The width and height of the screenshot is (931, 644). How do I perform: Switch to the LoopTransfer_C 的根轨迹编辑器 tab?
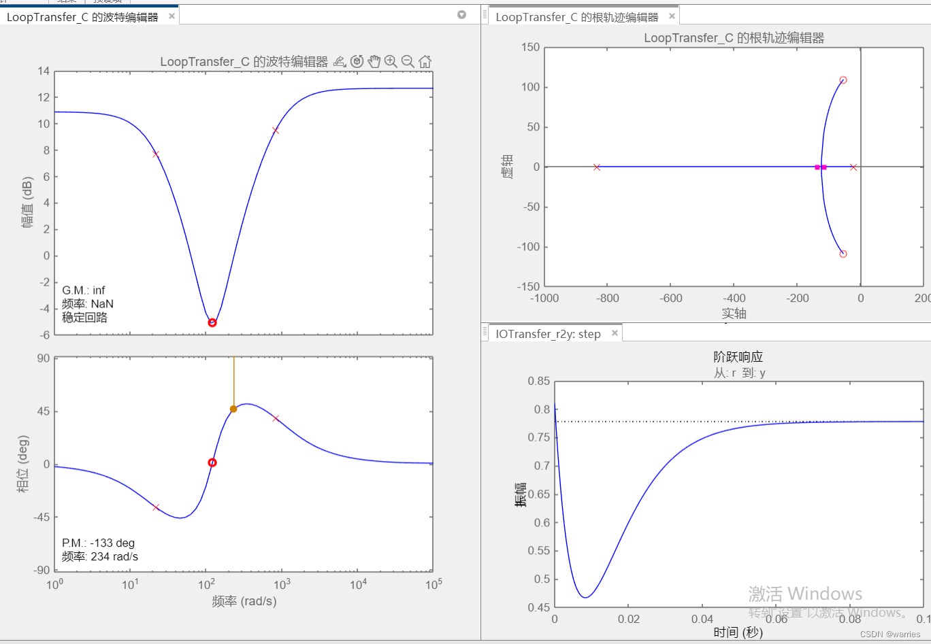[x=577, y=17]
